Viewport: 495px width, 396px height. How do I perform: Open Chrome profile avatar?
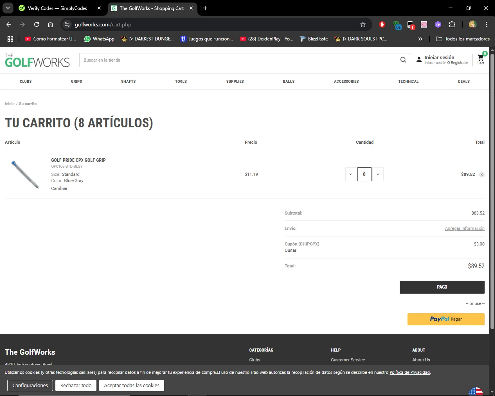tap(473, 24)
